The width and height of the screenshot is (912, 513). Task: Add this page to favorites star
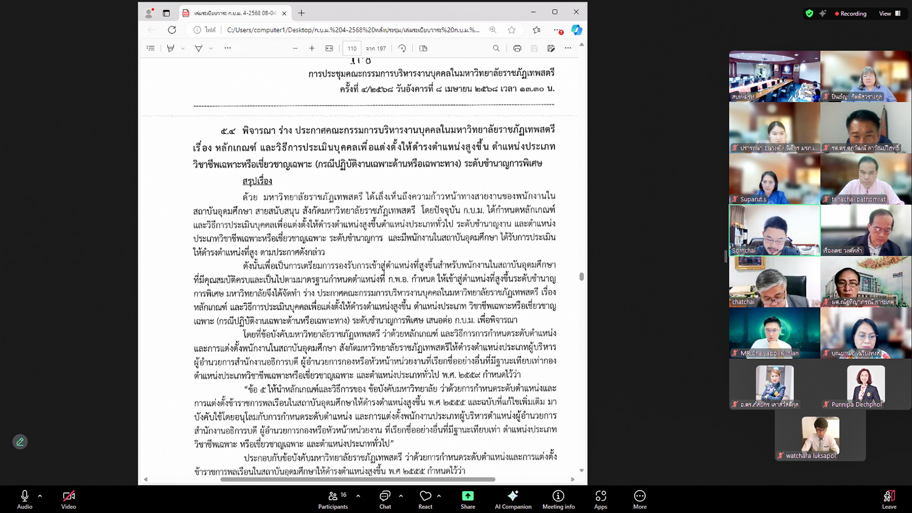(x=511, y=30)
